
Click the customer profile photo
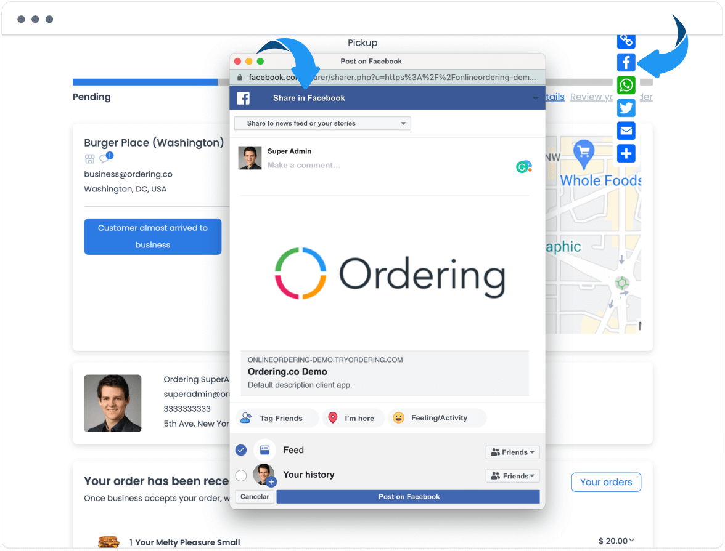[x=112, y=403]
